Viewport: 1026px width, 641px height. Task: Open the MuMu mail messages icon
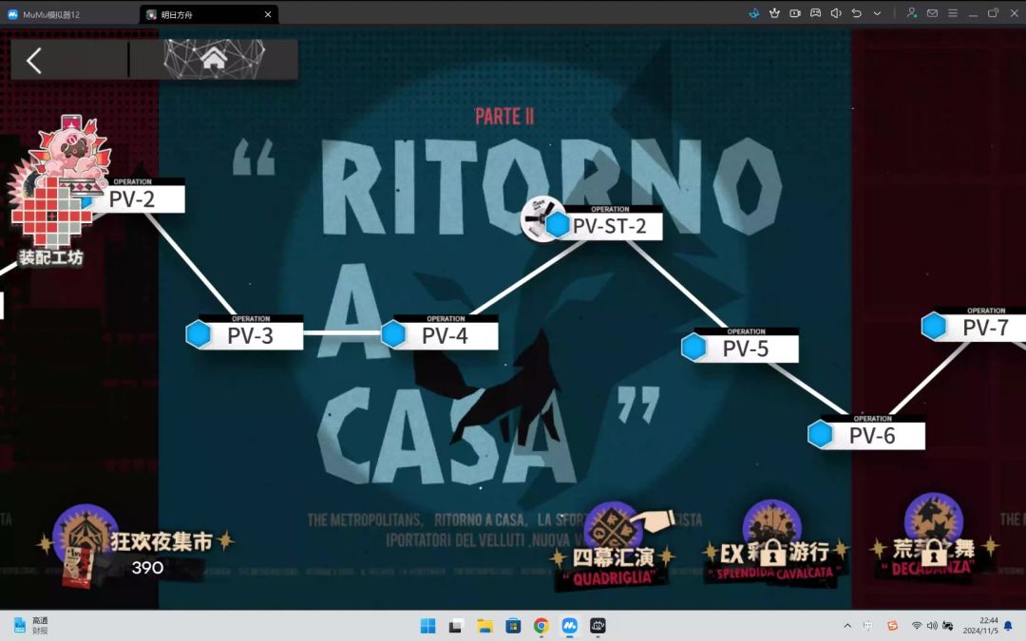[933, 13]
